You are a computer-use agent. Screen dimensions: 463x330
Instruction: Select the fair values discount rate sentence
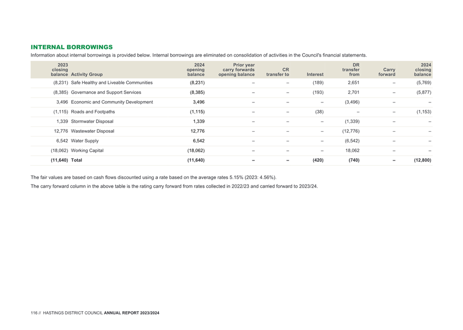[x=154, y=178]
